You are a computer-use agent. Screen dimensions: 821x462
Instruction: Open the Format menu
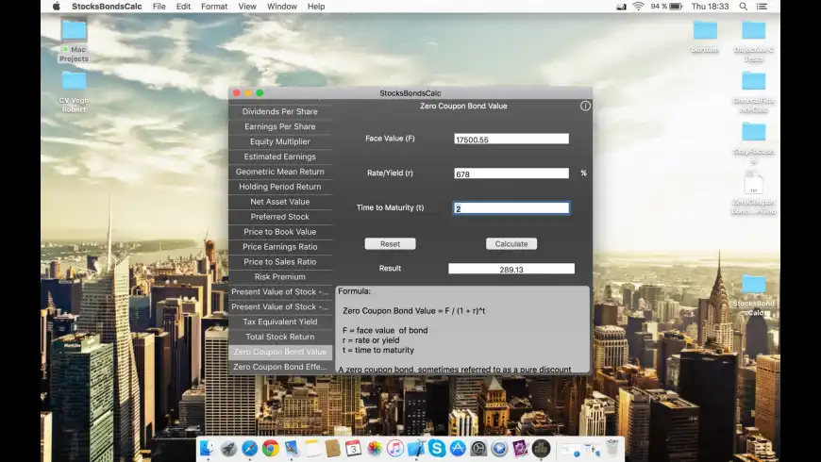point(214,7)
